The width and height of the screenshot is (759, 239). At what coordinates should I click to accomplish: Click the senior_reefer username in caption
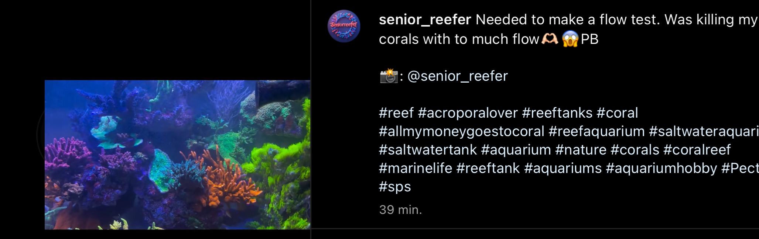425,20
